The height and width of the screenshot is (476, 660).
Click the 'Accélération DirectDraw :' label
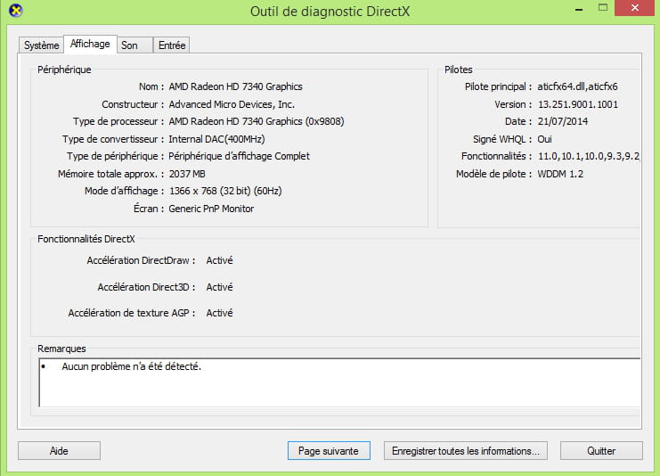pos(142,260)
